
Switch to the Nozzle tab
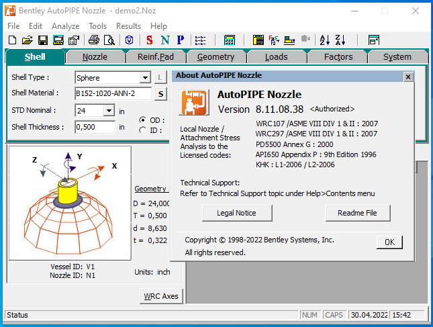(95, 57)
